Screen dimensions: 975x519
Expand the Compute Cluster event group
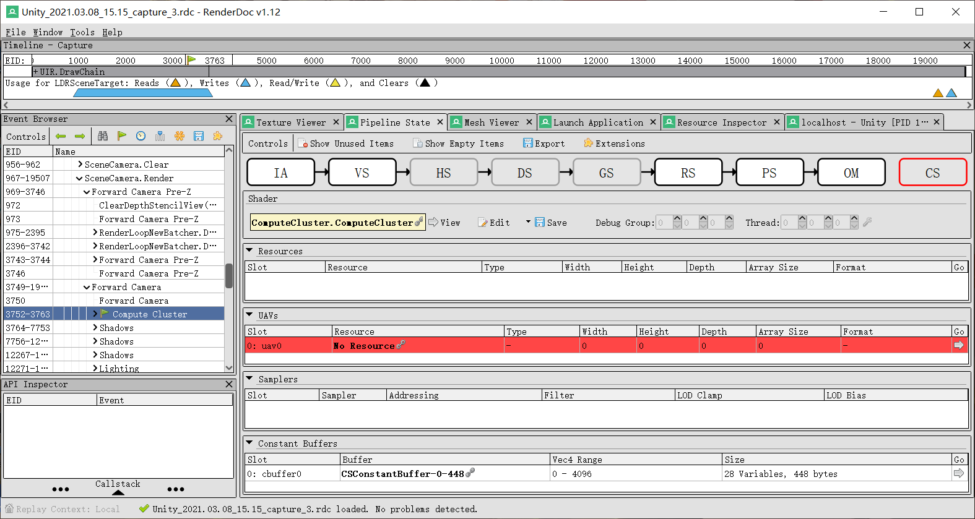95,314
